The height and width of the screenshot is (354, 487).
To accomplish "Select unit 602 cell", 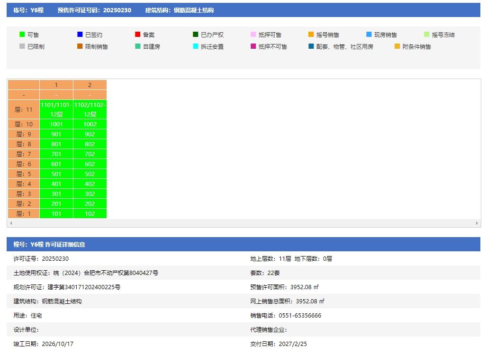I will pos(90,164).
